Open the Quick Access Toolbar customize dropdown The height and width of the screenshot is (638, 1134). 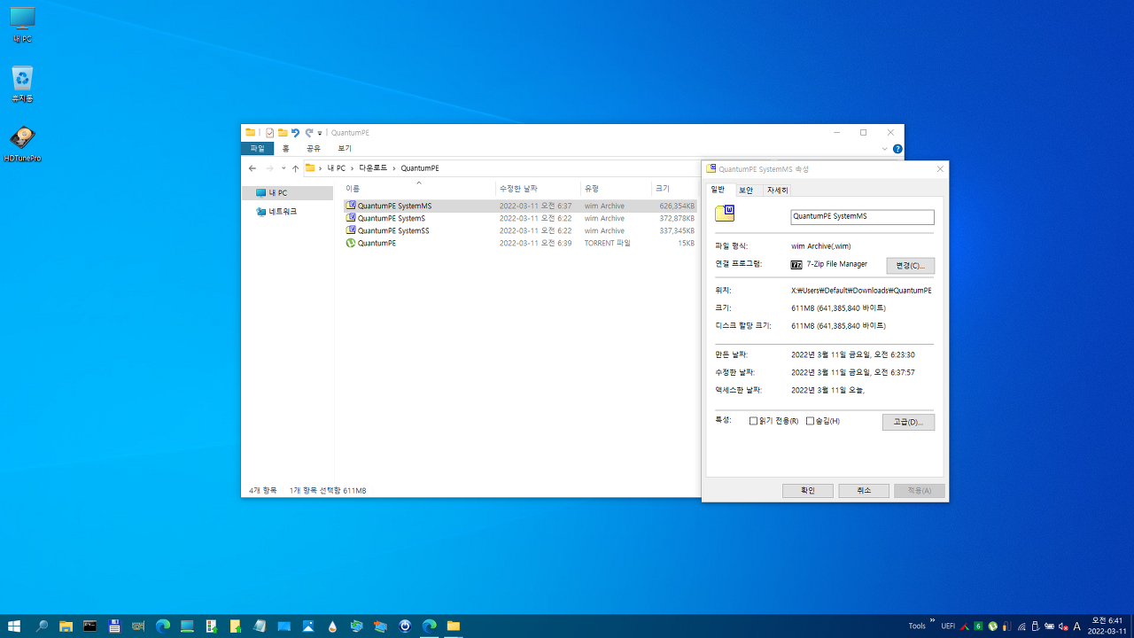320,133
